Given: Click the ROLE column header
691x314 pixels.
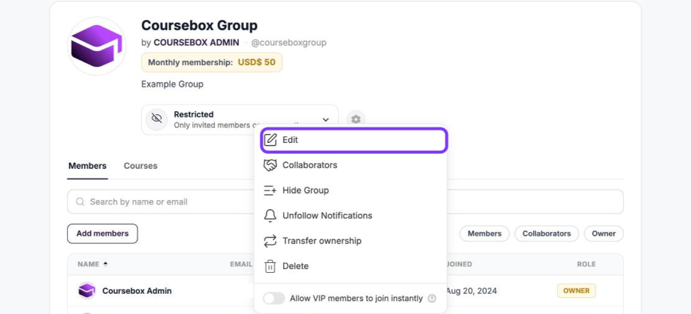Looking at the screenshot, I should 586,264.
